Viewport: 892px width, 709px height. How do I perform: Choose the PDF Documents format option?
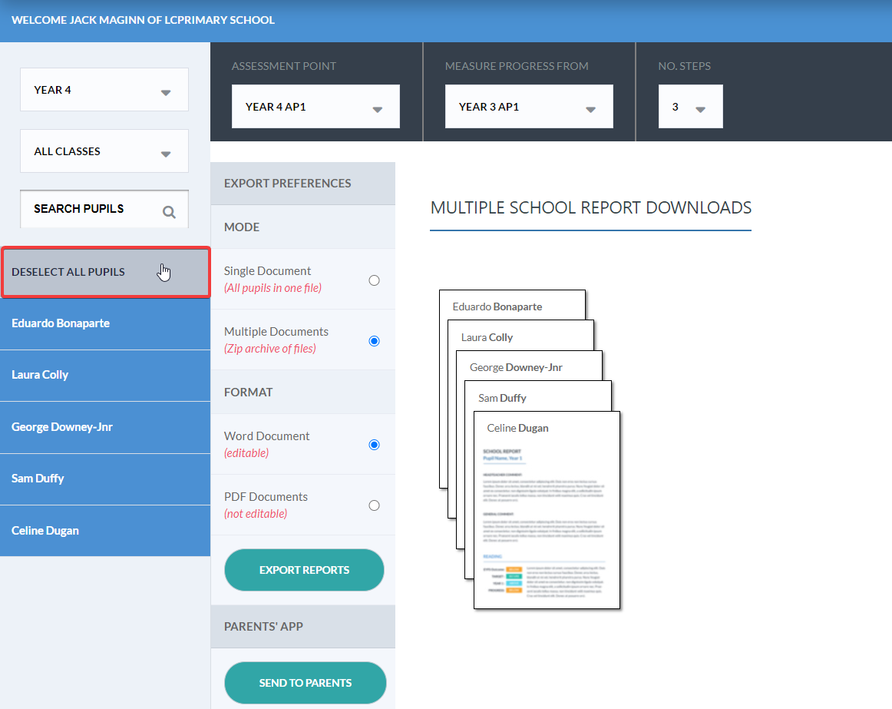pos(374,505)
